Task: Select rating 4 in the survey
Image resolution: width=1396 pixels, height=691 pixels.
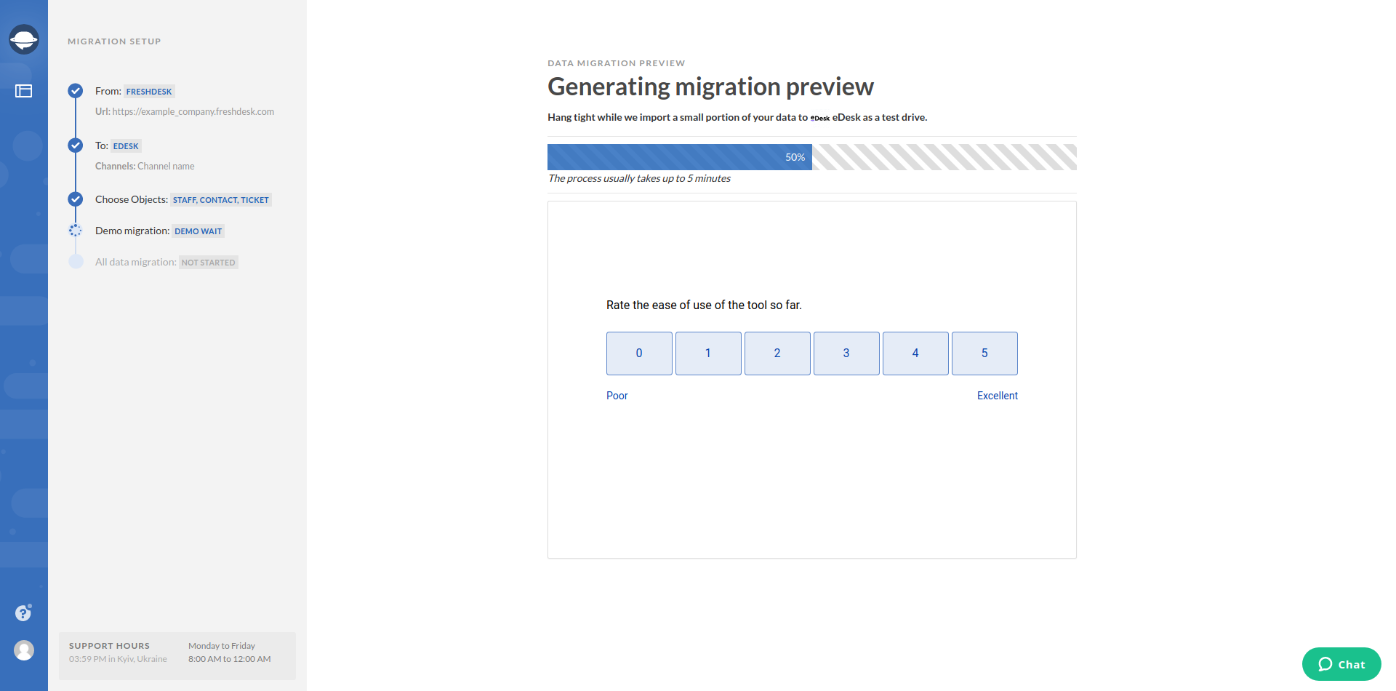Action: pyautogui.click(x=915, y=354)
